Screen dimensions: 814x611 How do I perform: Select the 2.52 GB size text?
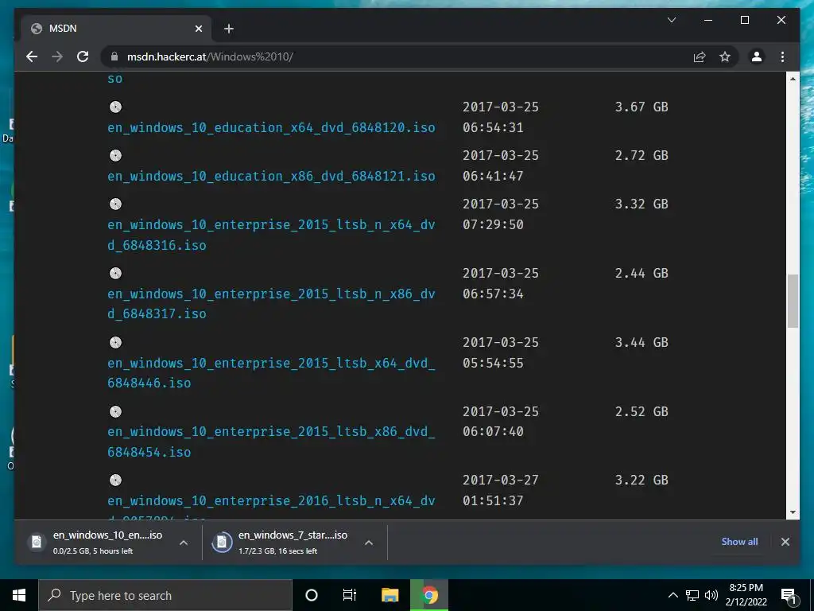click(642, 411)
